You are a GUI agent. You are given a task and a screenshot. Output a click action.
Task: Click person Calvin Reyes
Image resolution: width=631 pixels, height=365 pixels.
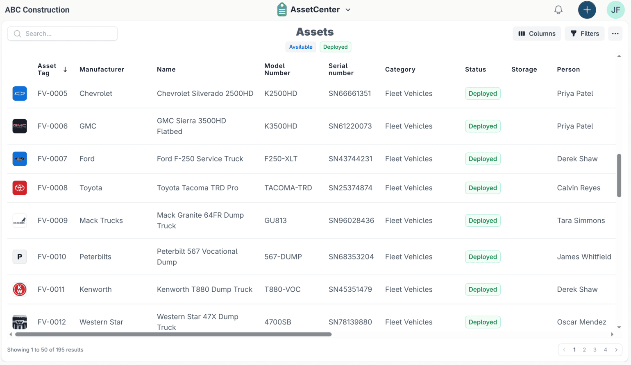coord(579,188)
